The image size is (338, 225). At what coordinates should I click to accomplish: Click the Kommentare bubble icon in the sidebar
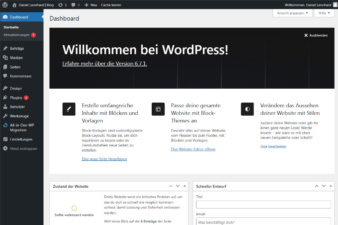tap(5, 76)
